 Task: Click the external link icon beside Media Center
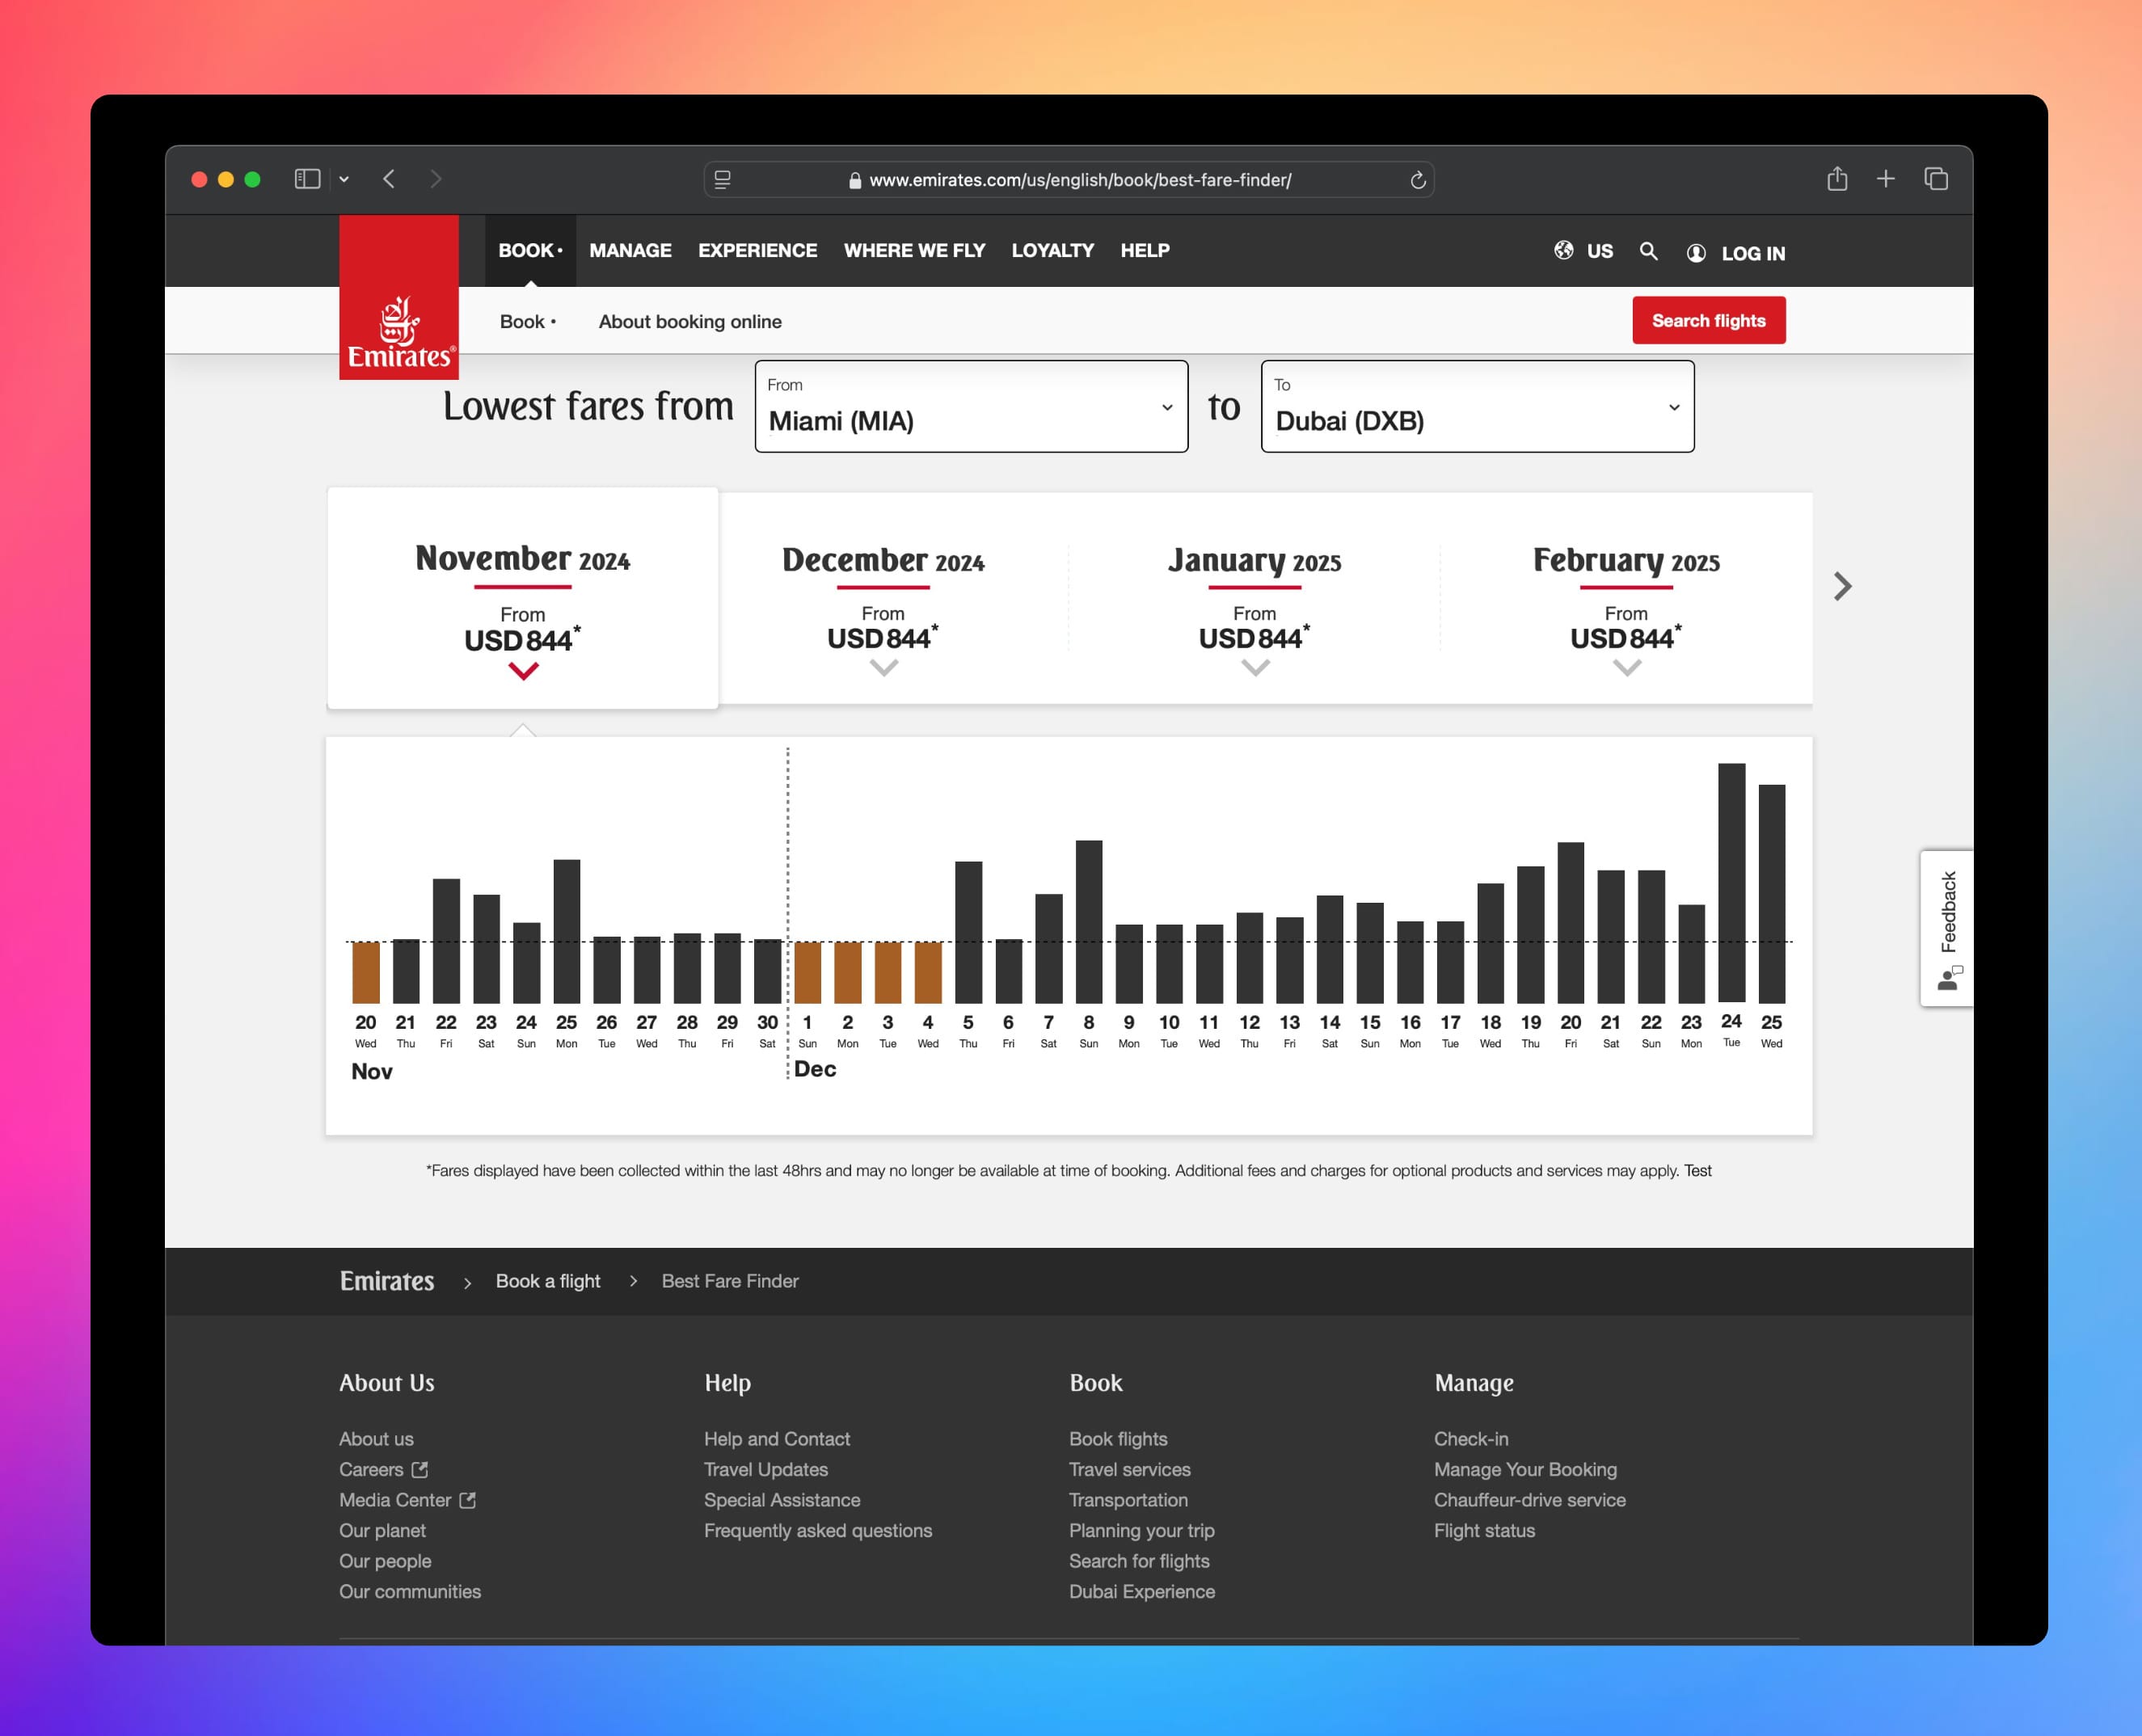click(x=467, y=1500)
